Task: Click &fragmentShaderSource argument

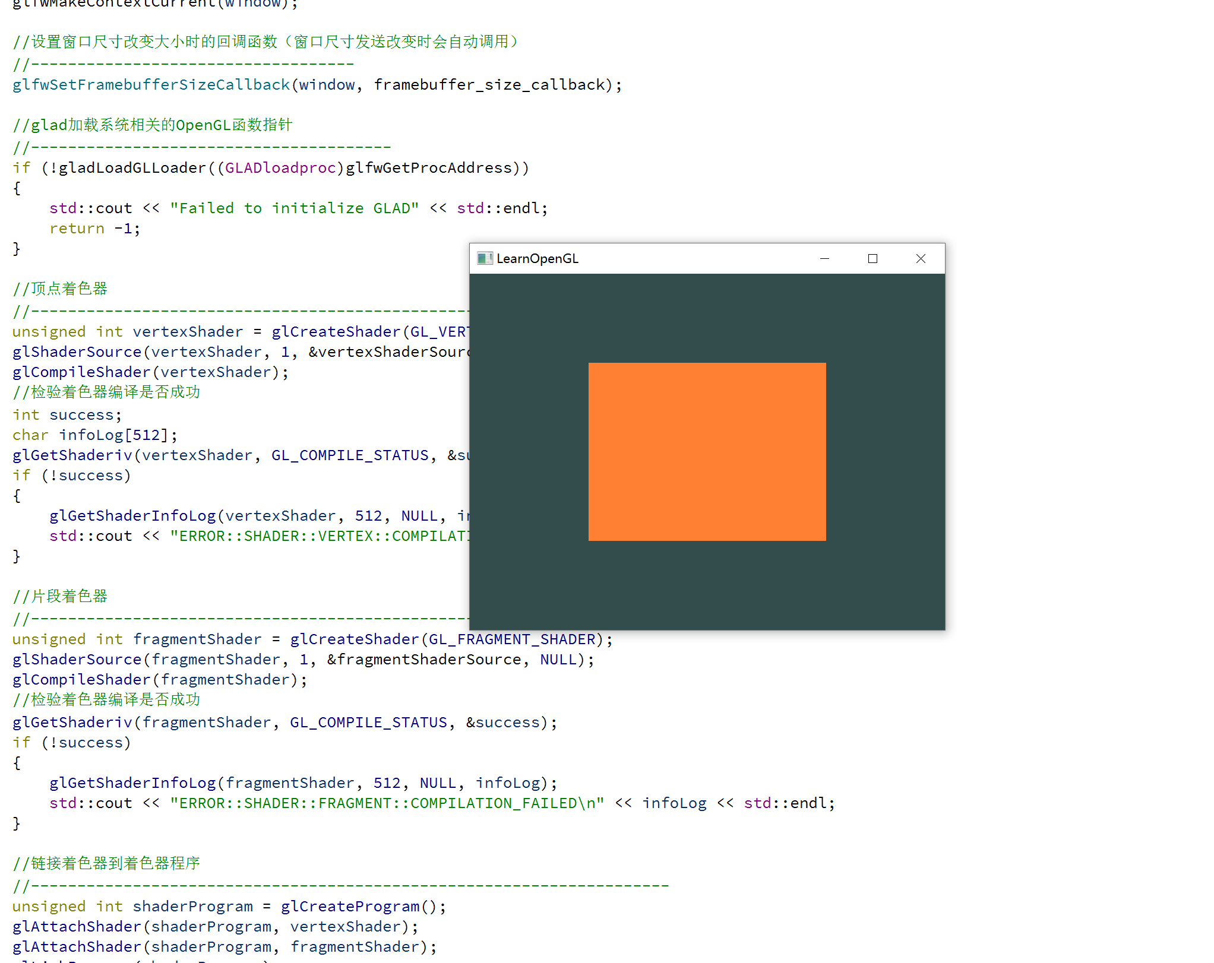Action: pyautogui.click(x=424, y=660)
